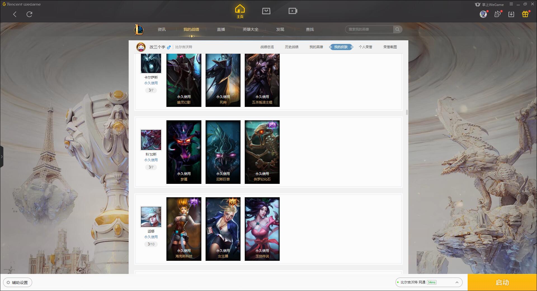
Task: Open the 资讯 menu item
Action: (x=162, y=29)
